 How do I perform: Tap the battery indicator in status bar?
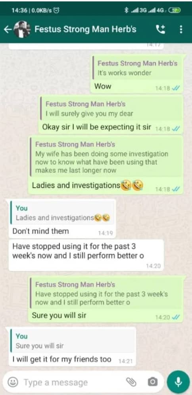[174, 10]
